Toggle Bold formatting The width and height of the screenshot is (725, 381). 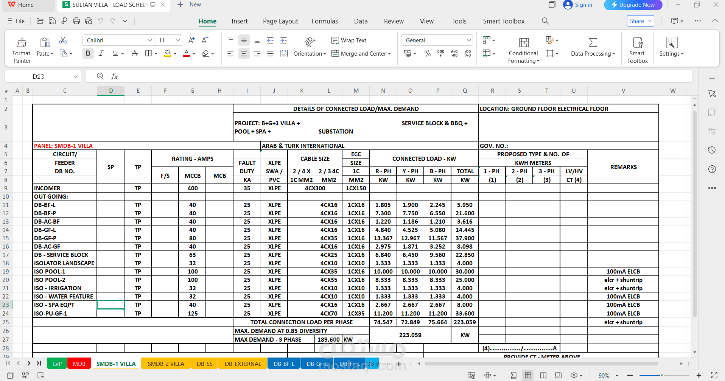click(88, 53)
